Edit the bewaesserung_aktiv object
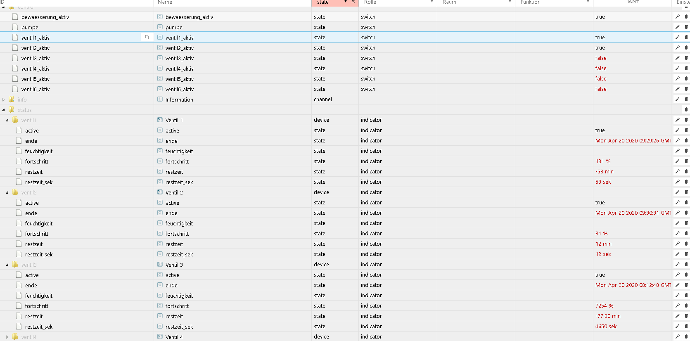Viewport: 690px width, 341px height. point(677,17)
